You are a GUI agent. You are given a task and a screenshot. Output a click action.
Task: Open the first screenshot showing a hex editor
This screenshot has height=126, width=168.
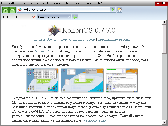pyautogui.click(x=42, y=80)
